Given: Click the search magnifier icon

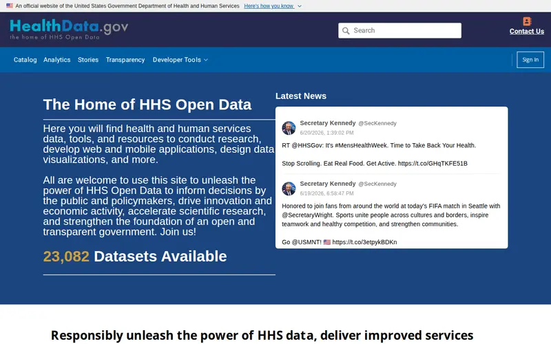Looking at the screenshot, I should coord(346,31).
